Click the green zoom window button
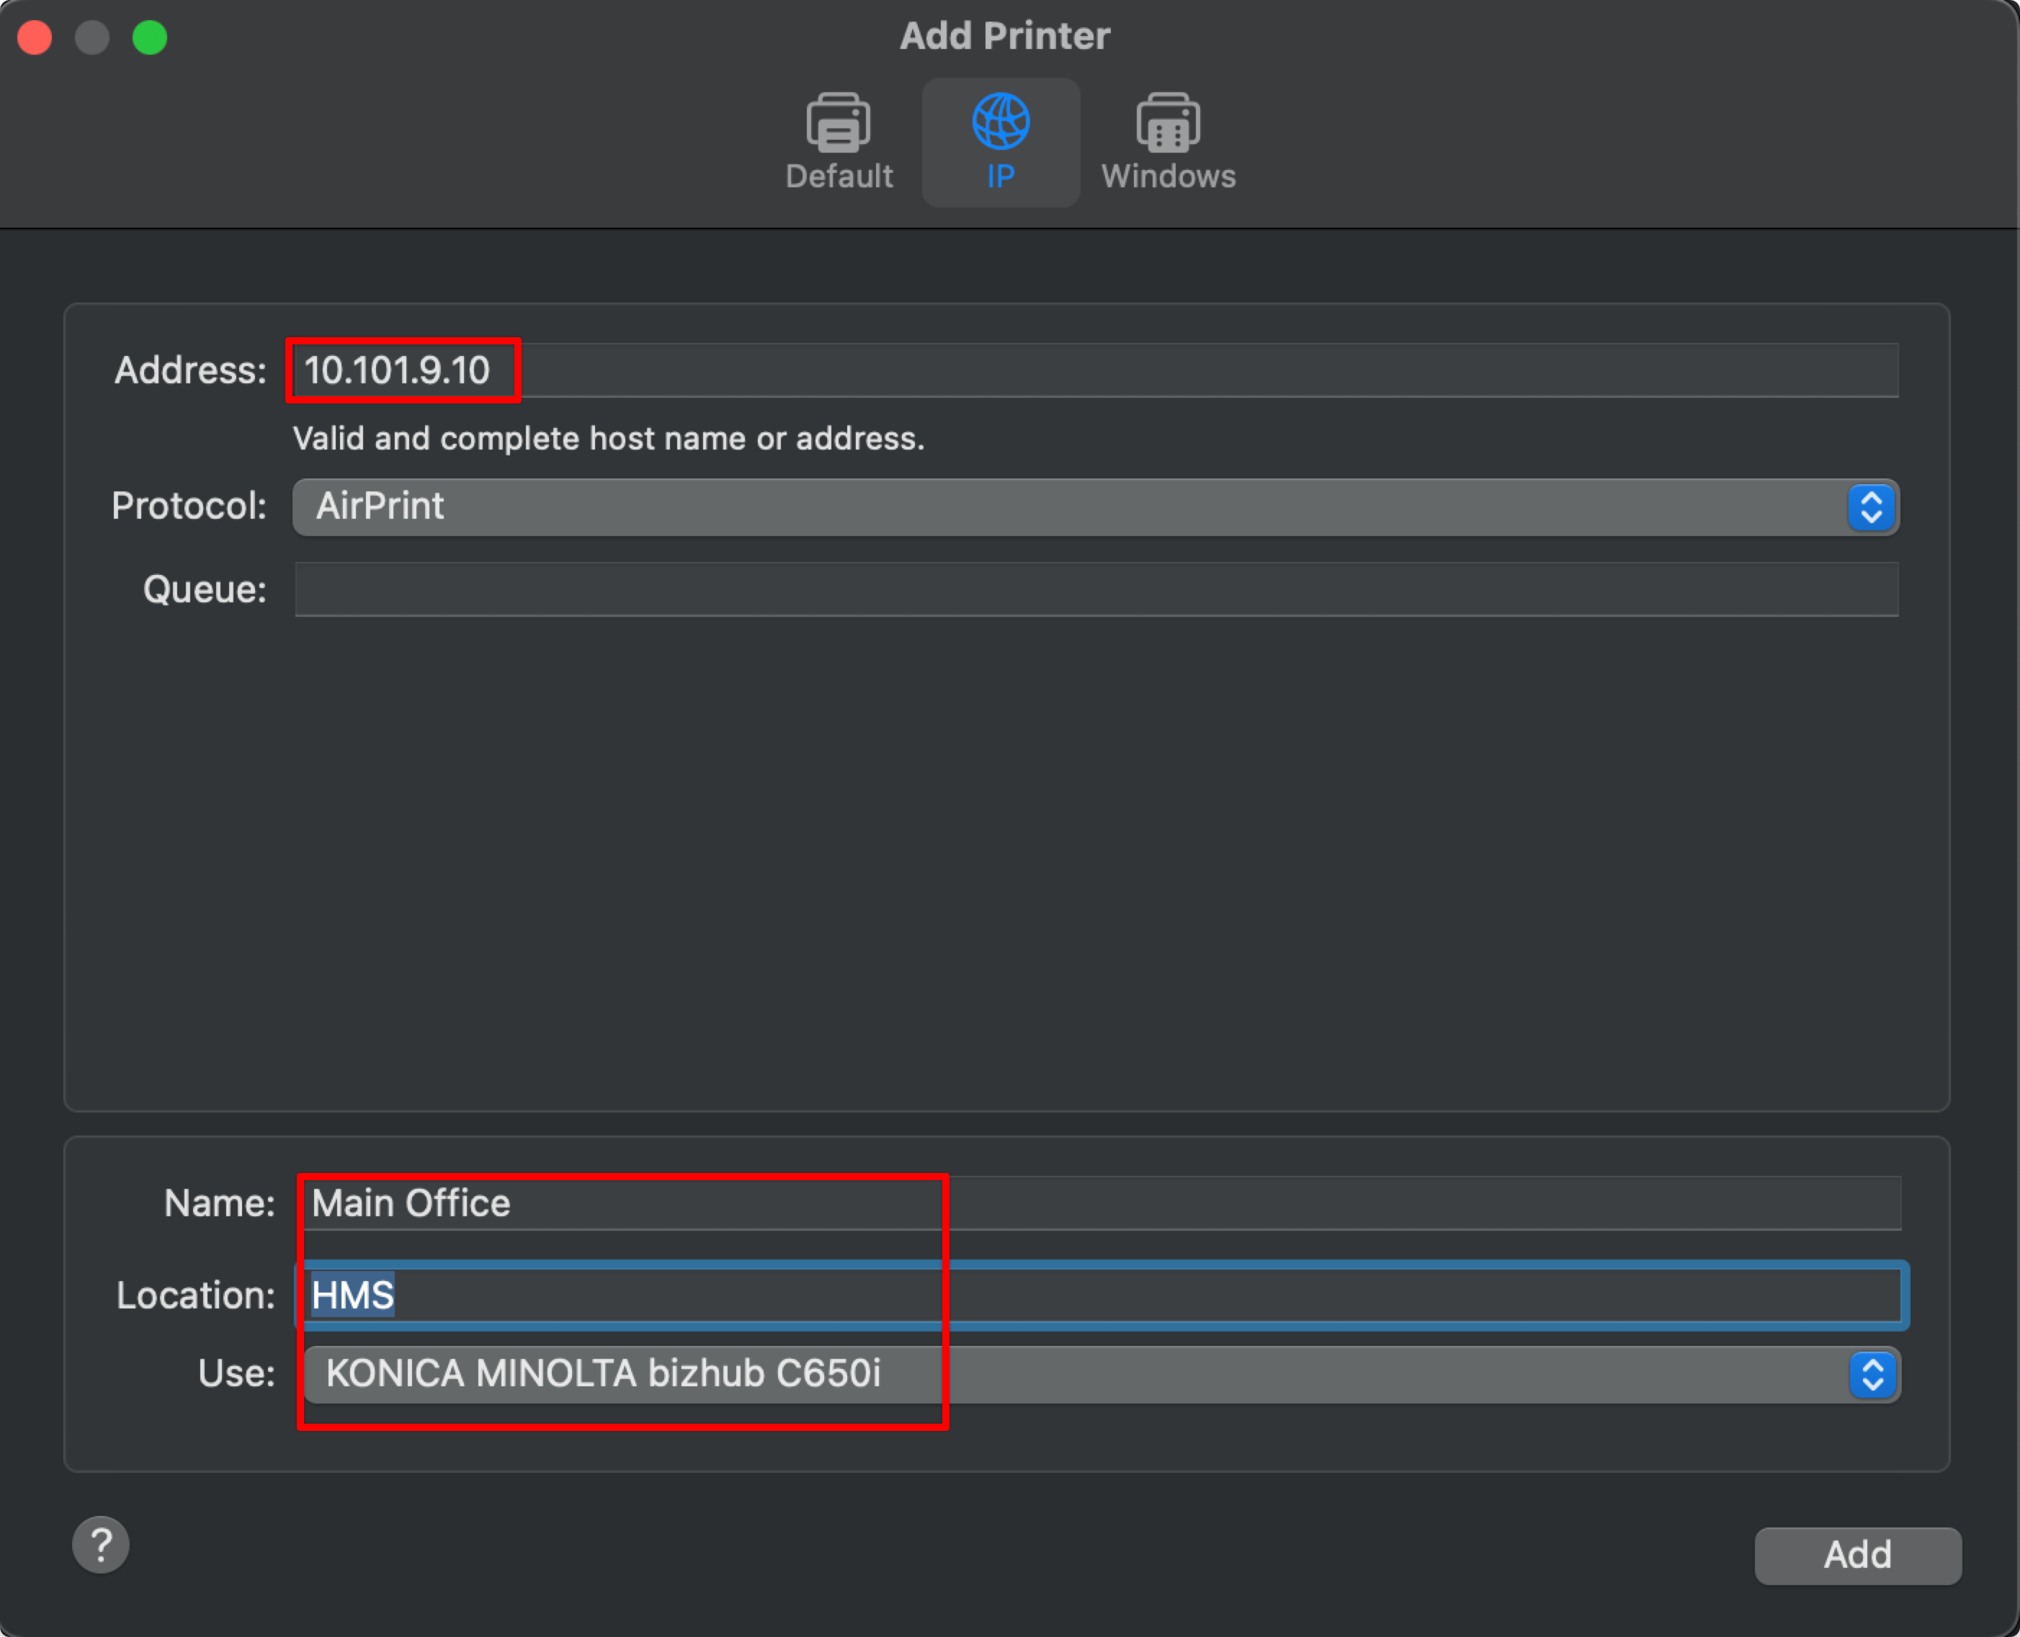Viewport: 2020px width, 1637px height. pos(150,37)
